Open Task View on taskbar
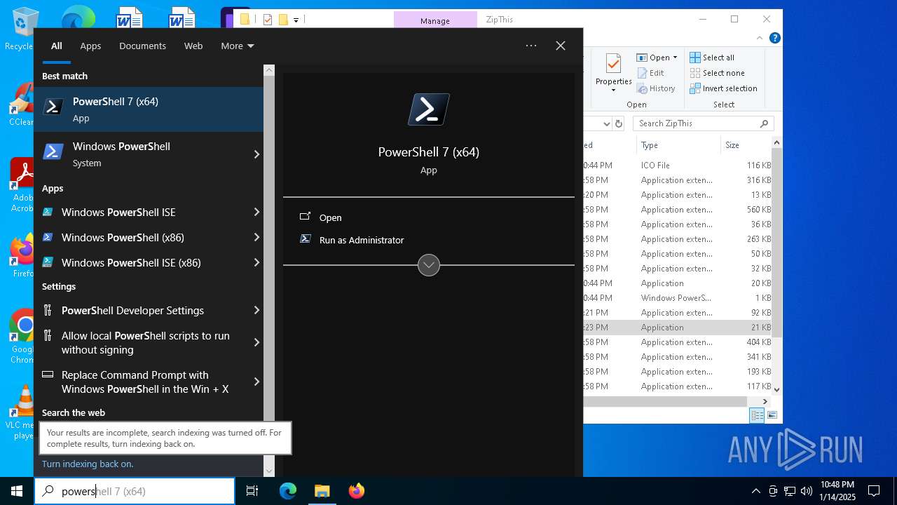Screen dimensions: 897x505 (x=253, y=491)
